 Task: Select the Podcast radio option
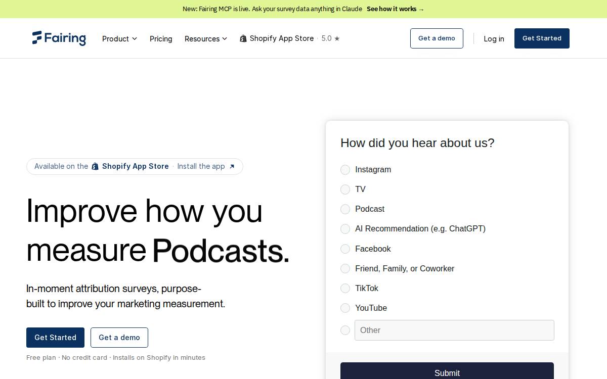click(345, 209)
